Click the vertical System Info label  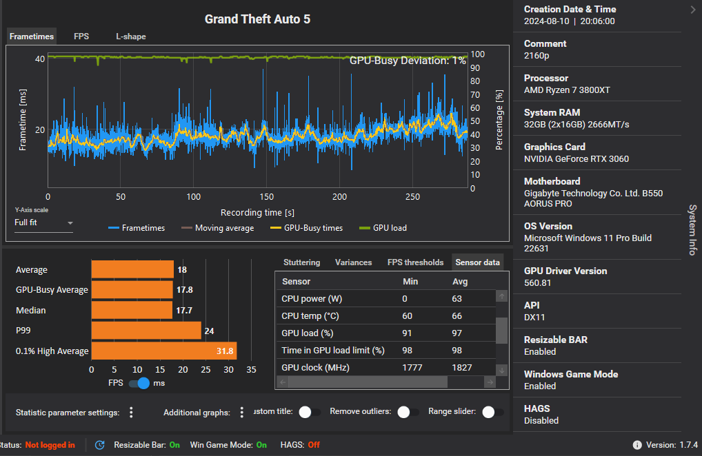pyautogui.click(x=692, y=230)
